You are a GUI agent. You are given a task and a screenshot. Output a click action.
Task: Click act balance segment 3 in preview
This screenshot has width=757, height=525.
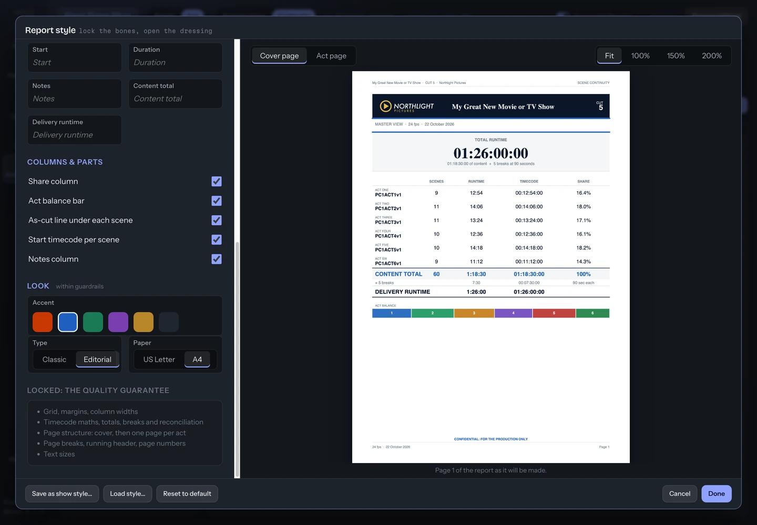tap(474, 313)
